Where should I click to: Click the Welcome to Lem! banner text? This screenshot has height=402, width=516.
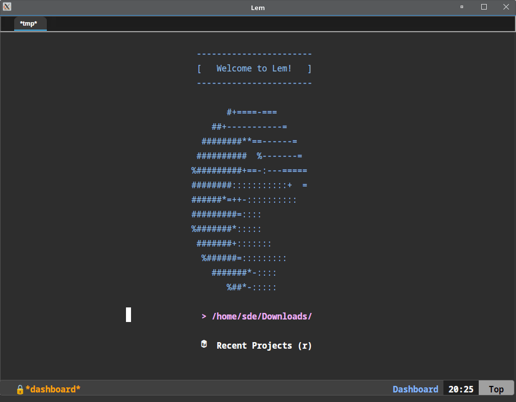point(254,68)
